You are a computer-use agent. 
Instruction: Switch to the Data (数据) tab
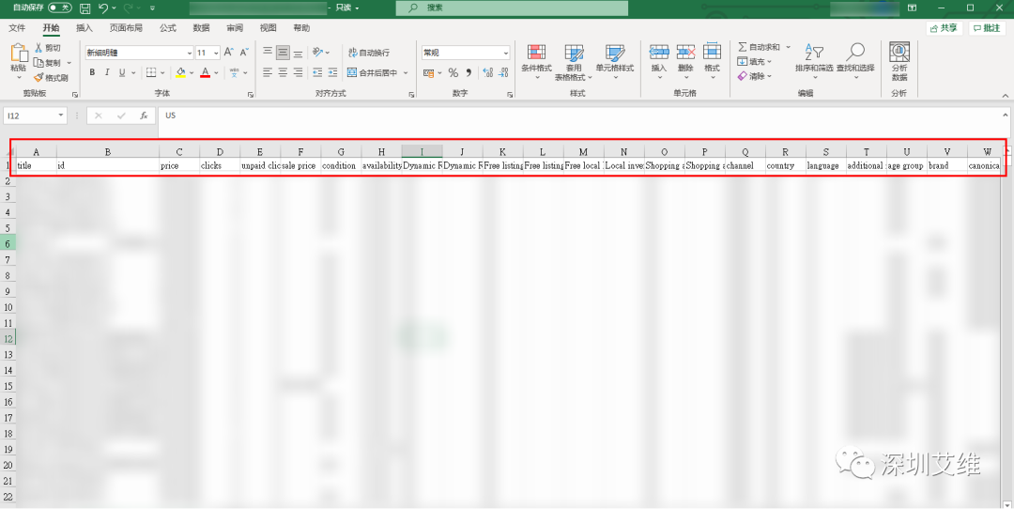pyautogui.click(x=201, y=28)
